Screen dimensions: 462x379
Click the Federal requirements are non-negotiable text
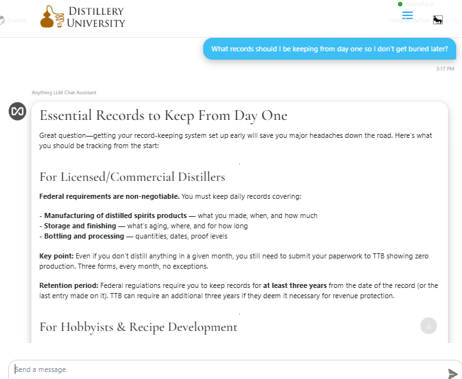click(110, 196)
